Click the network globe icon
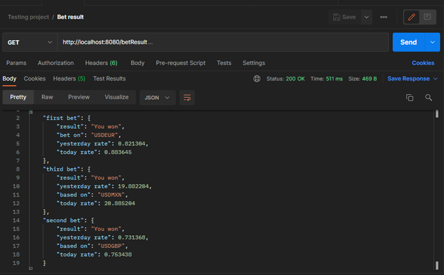Viewport: 444px width, 275px height. click(257, 79)
